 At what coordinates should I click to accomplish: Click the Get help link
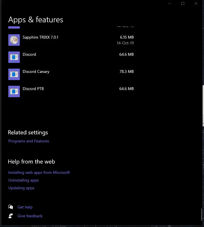point(25,207)
